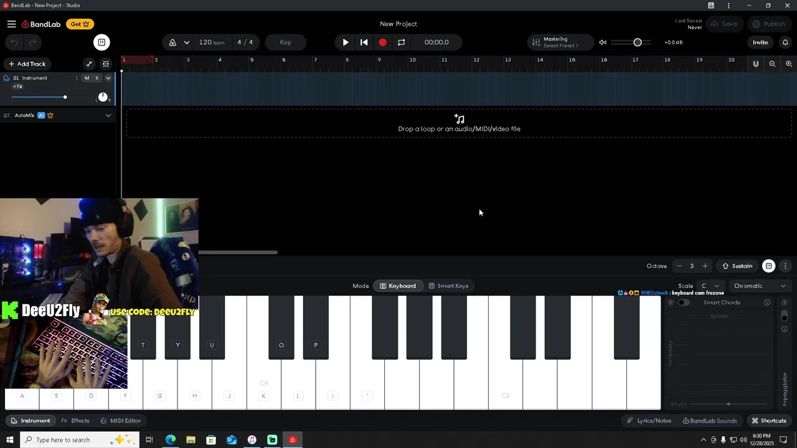Mute the master volume speaker icon
Viewport: 797px width, 448px height.
603,42
